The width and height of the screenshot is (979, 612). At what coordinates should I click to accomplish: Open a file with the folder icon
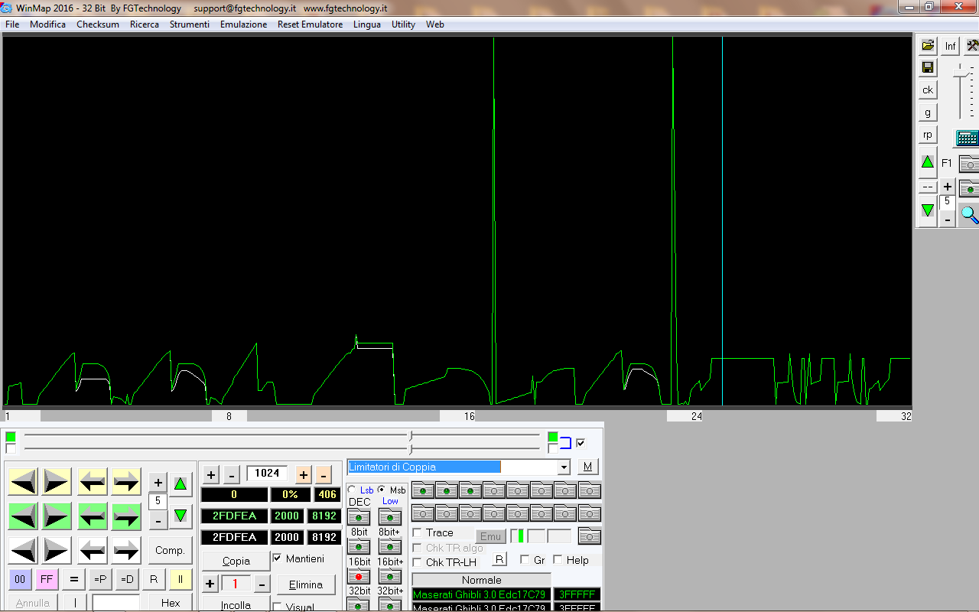tap(928, 46)
